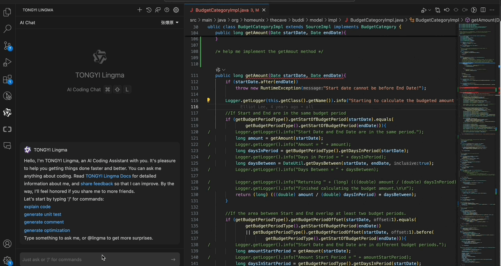The width and height of the screenshot is (501, 266).
Task: Click the 'generate unit test' command link
Action: pos(42,214)
